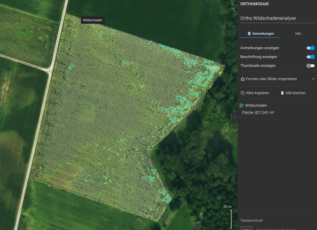Click the import icon beside Formen oder Bilder
Image resolution: width=317 pixels, height=230 pixels.
(x=242, y=79)
